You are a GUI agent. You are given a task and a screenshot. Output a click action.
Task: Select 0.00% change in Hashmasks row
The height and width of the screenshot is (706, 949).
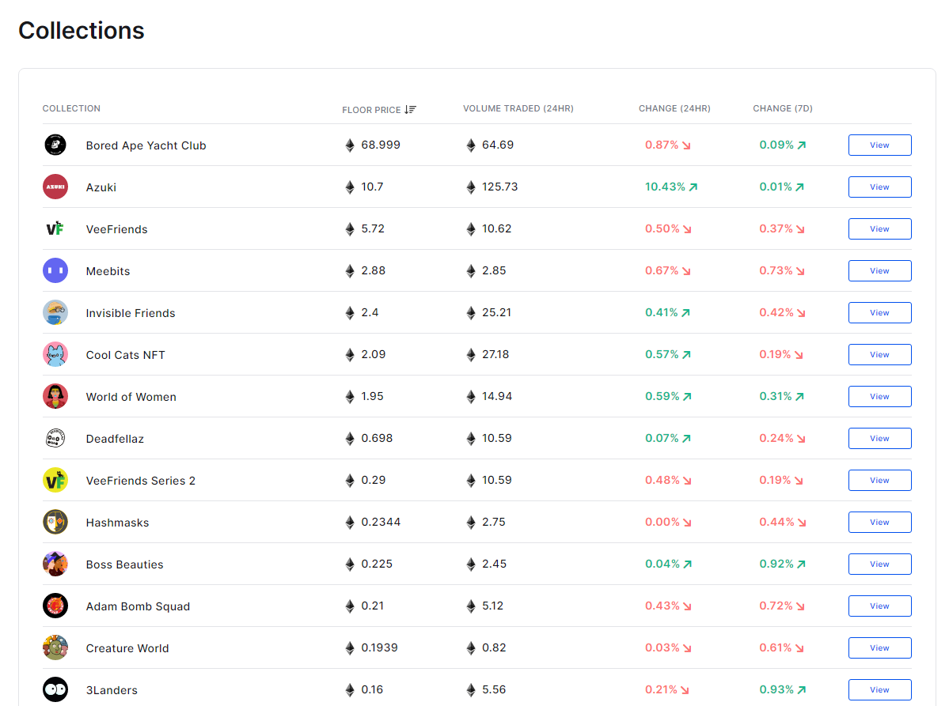[662, 523]
